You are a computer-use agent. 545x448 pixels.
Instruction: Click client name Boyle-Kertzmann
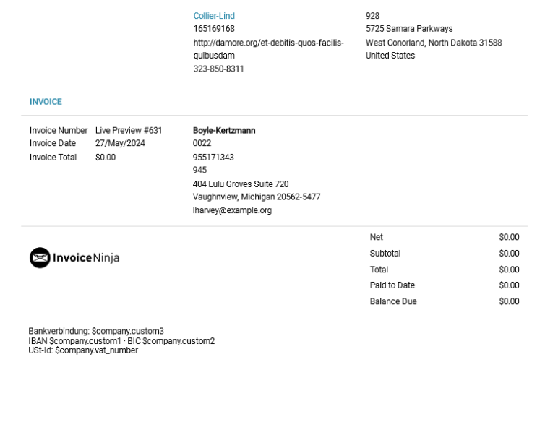coord(224,130)
